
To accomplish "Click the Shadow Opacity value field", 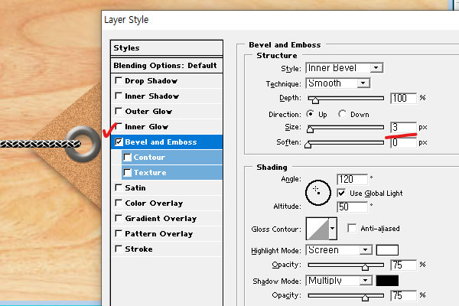I will pyautogui.click(x=403, y=295).
